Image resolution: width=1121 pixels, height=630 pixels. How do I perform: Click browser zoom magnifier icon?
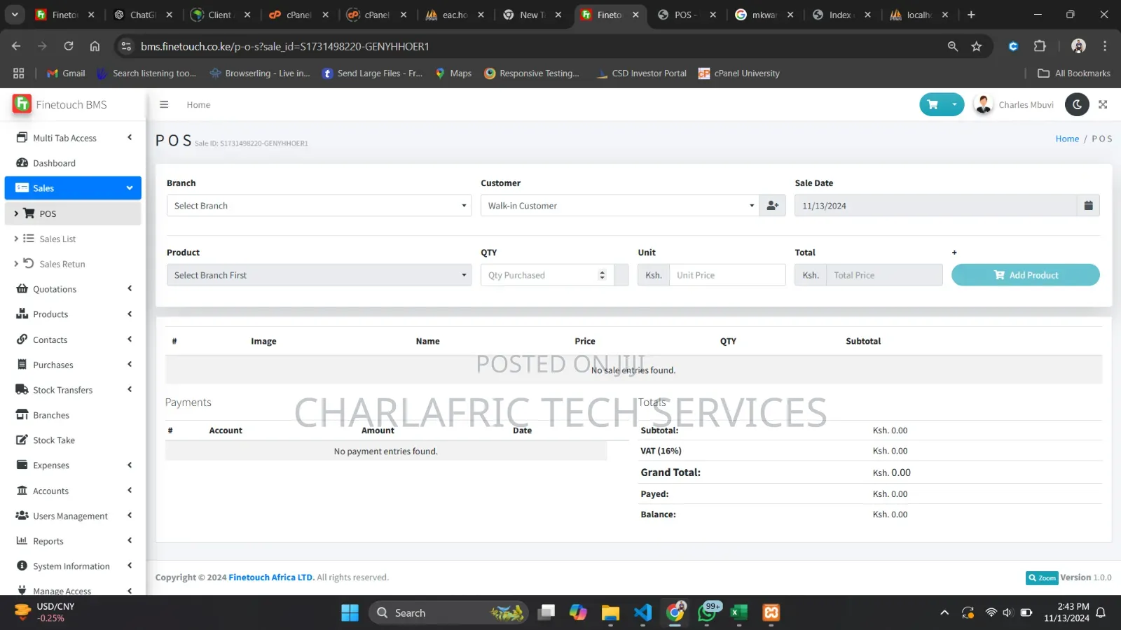click(952, 46)
